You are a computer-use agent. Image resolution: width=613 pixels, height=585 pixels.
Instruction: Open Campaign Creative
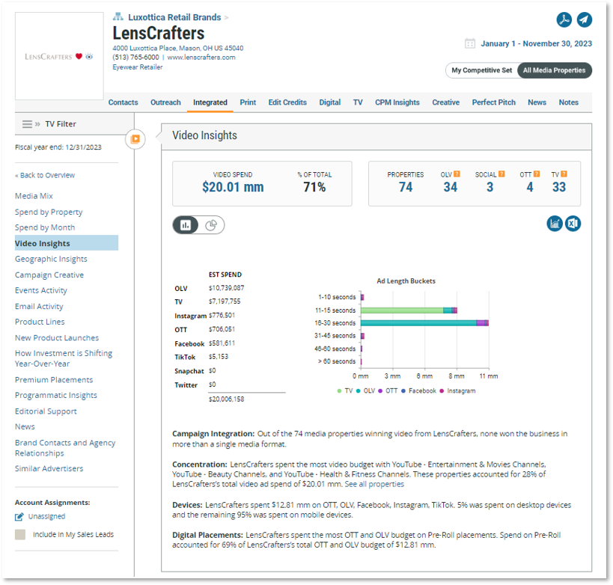click(49, 275)
